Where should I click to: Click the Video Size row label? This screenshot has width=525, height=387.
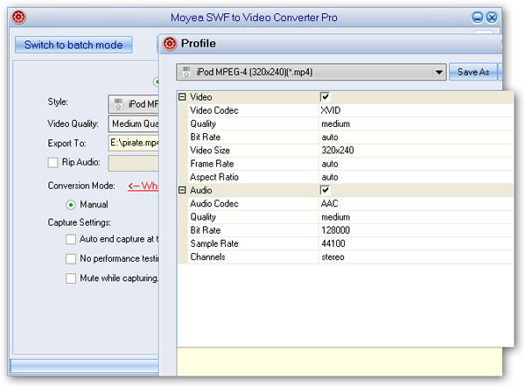(x=210, y=150)
